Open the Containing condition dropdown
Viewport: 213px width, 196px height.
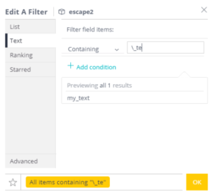tap(93, 49)
